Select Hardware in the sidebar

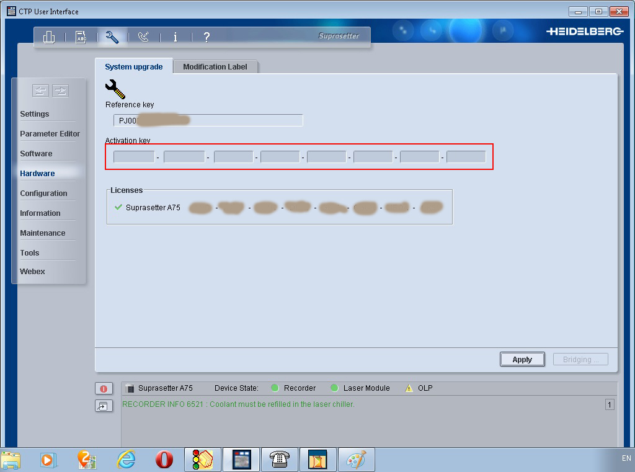click(x=37, y=174)
